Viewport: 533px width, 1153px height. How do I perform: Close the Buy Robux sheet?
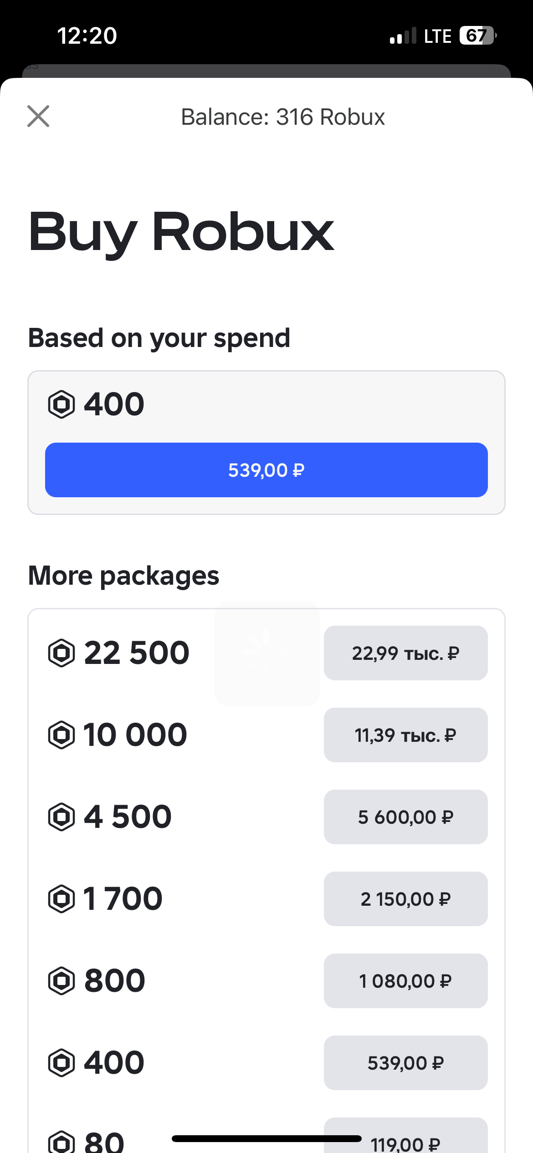tap(38, 116)
